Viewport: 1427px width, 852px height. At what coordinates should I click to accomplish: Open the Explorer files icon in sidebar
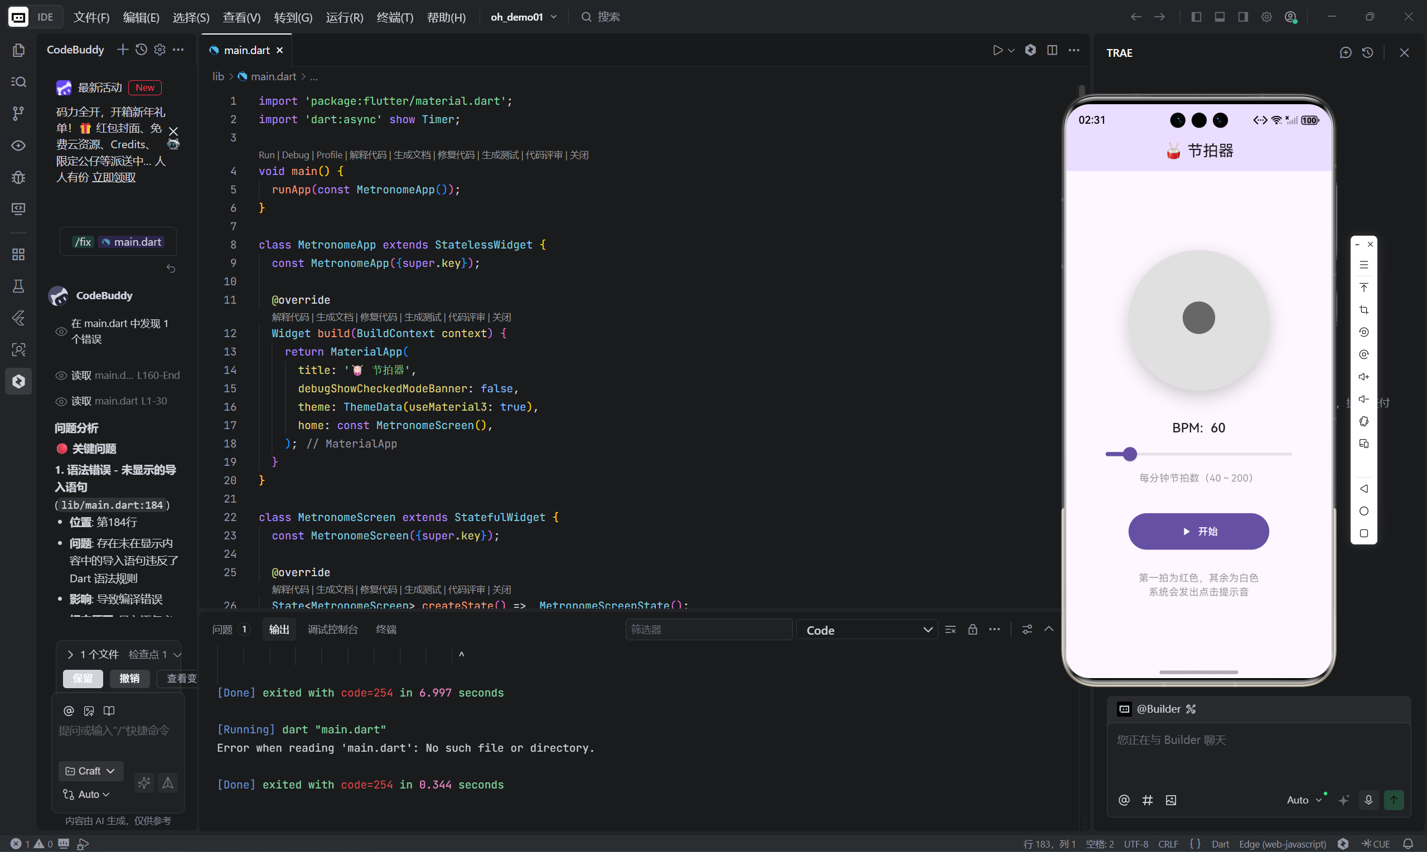pyautogui.click(x=18, y=51)
